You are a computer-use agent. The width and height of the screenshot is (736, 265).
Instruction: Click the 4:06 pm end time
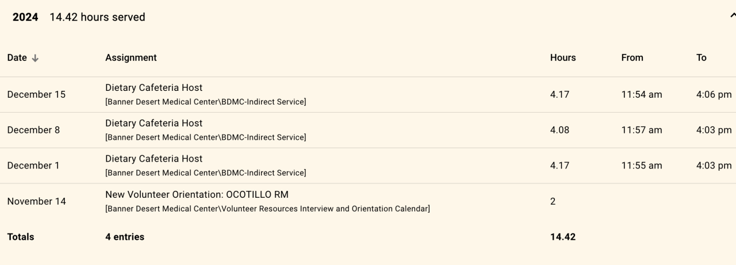(714, 94)
